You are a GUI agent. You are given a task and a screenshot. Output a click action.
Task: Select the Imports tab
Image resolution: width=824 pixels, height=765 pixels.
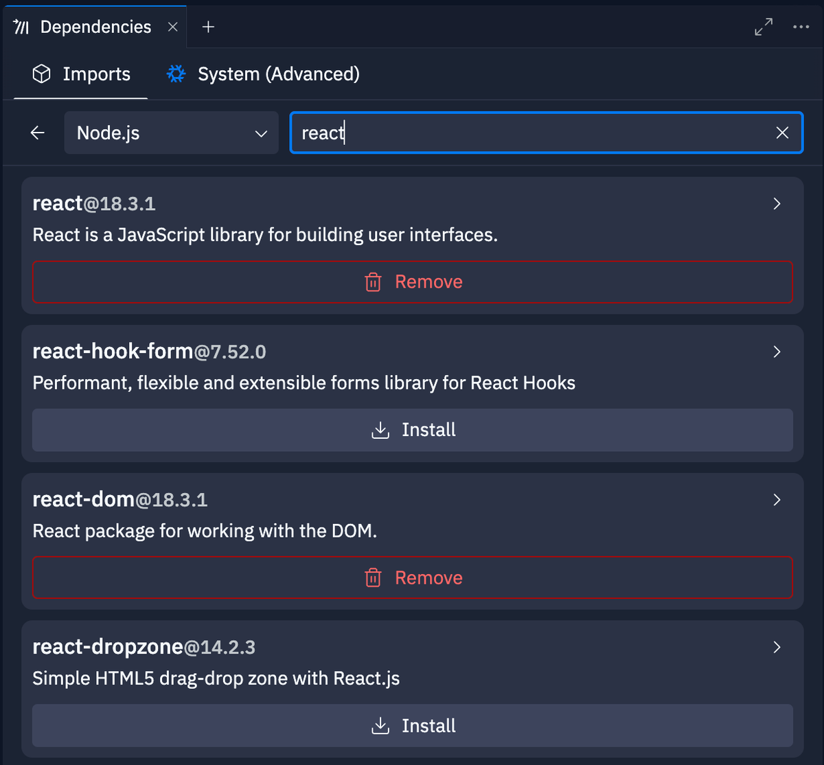[x=96, y=73]
